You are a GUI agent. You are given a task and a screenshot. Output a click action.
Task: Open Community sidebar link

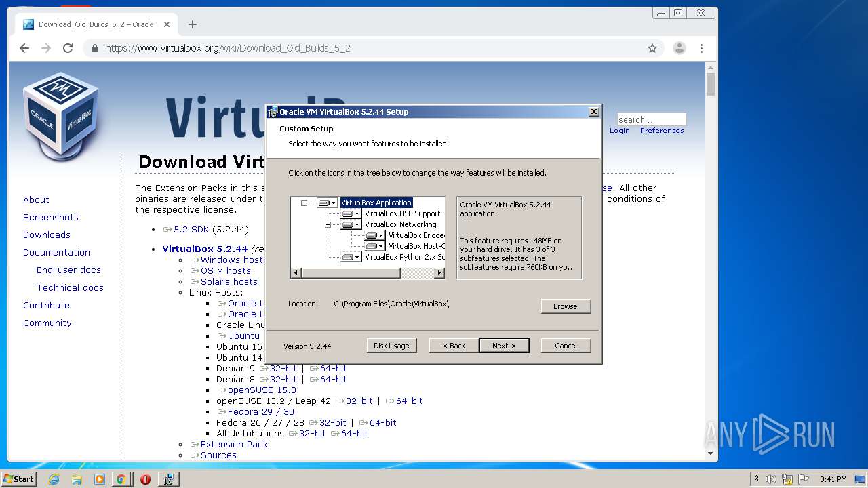click(47, 323)
